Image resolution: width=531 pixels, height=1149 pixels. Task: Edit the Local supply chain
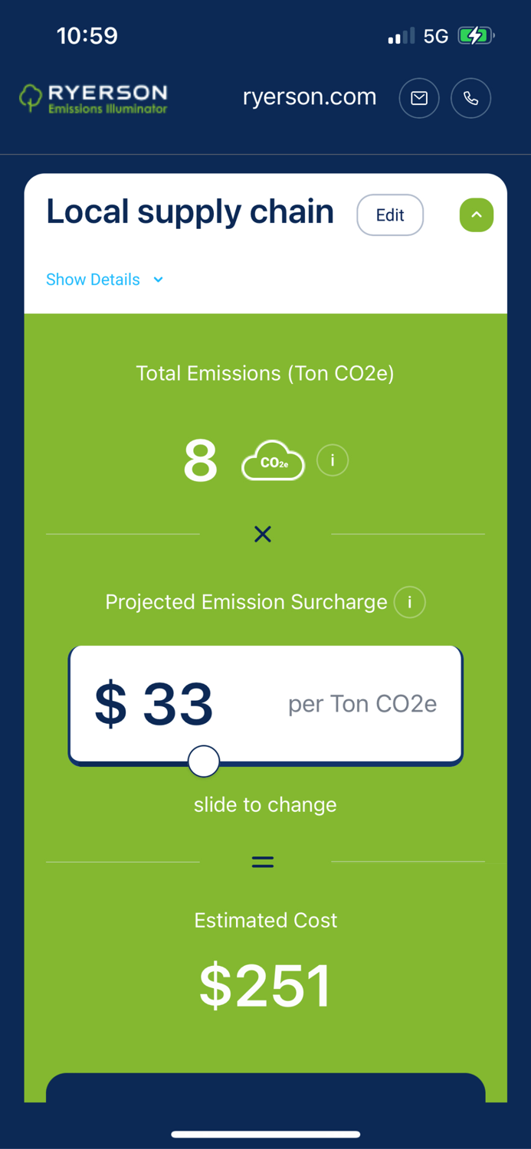click(390, 215)
